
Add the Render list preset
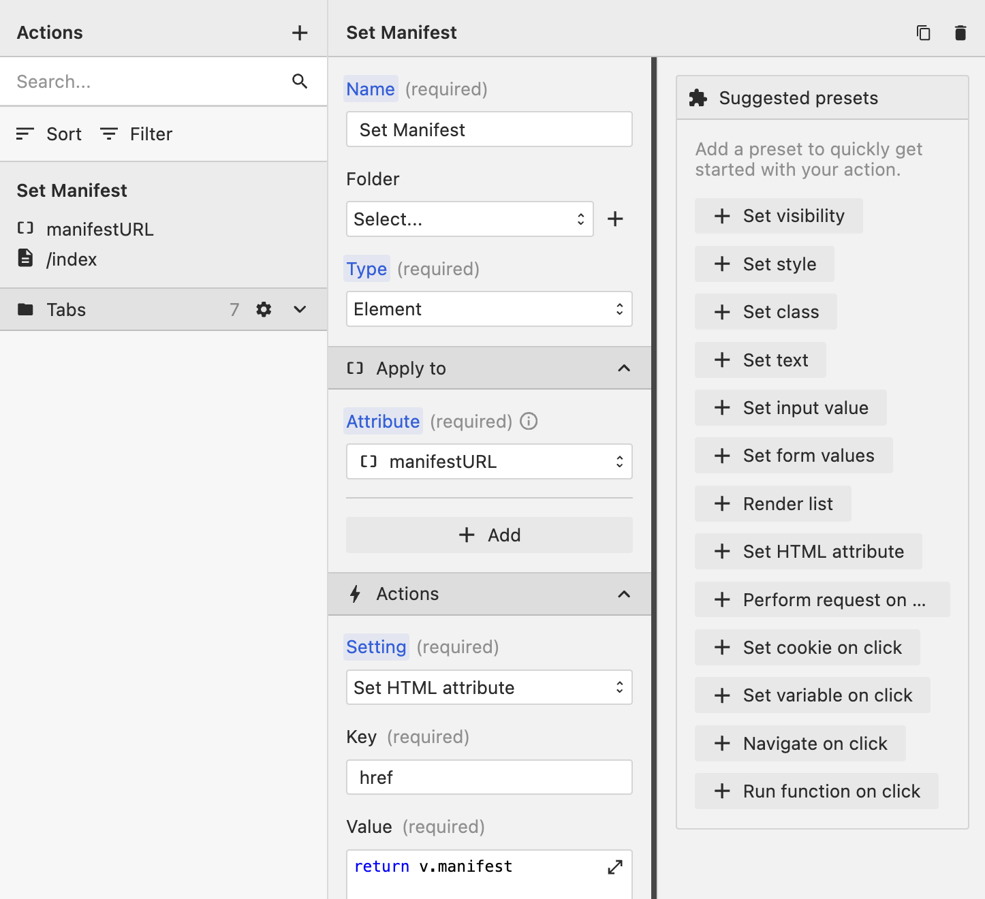(x=772, y=504)
